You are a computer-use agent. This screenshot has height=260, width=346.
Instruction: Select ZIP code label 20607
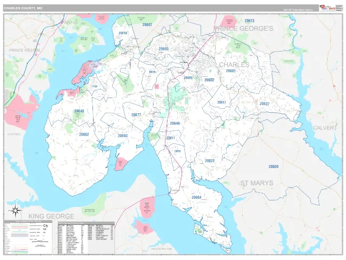pos(147,24)
